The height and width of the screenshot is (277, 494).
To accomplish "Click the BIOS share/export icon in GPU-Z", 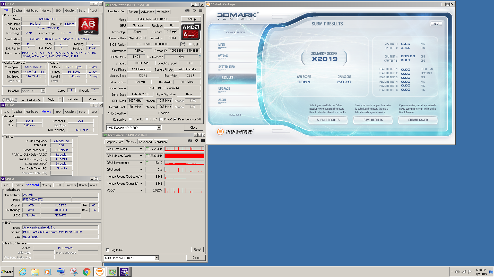I will [x=183, y=44].
